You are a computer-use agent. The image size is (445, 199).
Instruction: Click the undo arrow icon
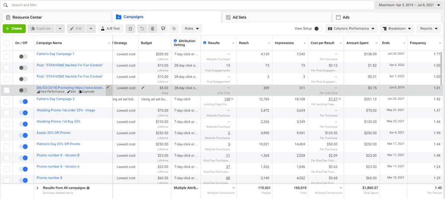coord(142,29)
